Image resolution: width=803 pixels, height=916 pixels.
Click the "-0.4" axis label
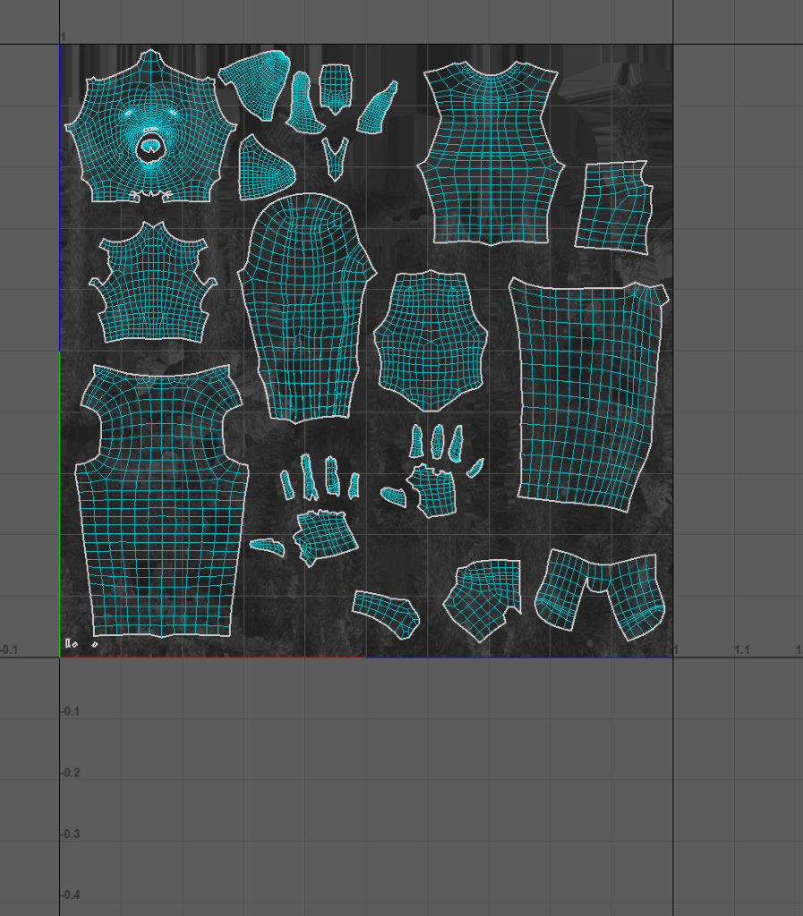70,895
